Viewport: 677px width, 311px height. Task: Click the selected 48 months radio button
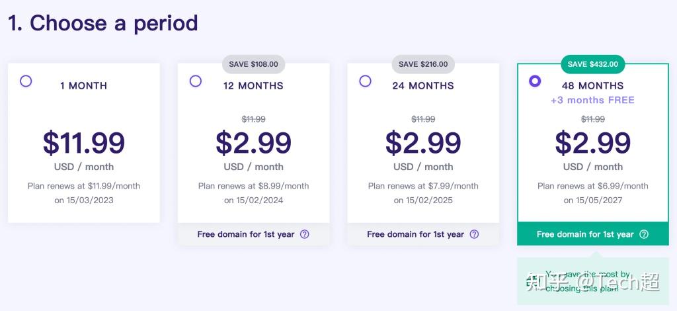pyautogui.click(x=535, y=81)
